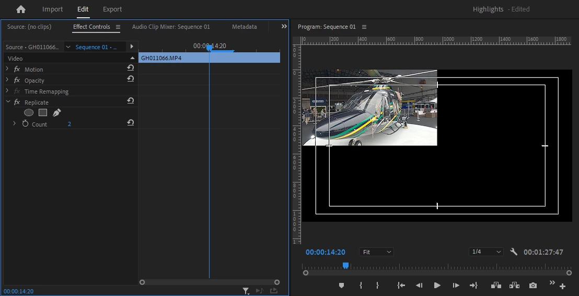Open the Fit zoom level dropdown
Viewport: 579px width, 296px height.
point(376,252)
